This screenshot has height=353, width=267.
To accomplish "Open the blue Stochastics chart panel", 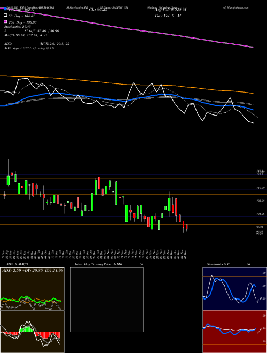I will pos(234,289).
